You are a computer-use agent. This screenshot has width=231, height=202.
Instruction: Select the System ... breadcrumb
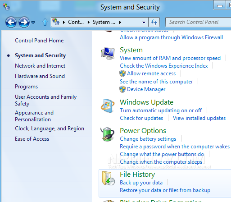104,22
